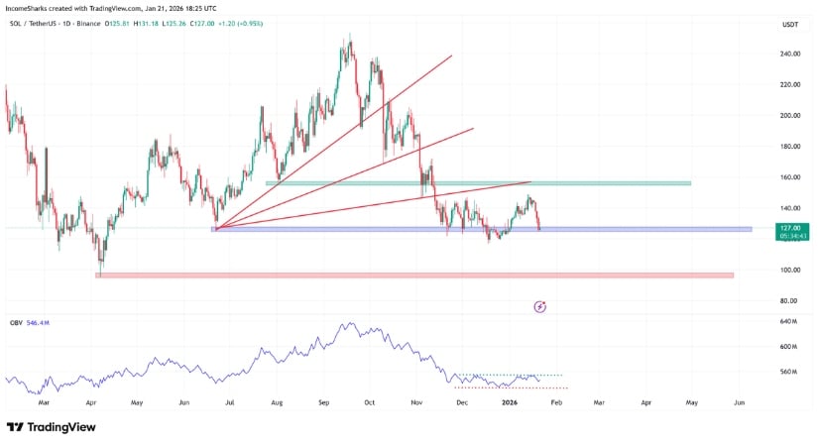Select the steepest red trendline
The height and width of the screenshot is (444, 818).
coord(337,141)
